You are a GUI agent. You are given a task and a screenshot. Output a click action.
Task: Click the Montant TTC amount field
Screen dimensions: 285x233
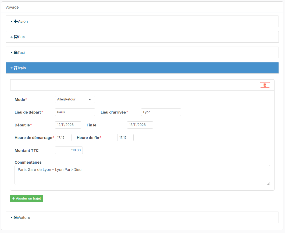[69, 150]
